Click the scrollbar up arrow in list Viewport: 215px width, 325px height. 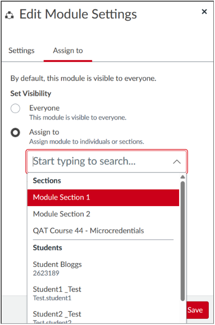coord(183,177)
